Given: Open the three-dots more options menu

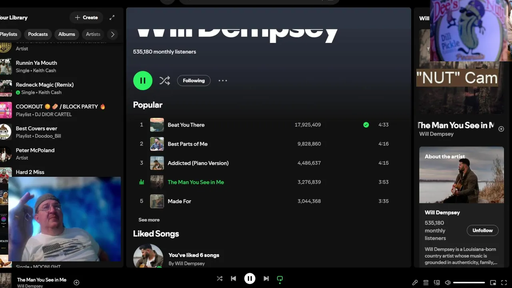Looking at the screenshot, I should (x=223, y=80).
